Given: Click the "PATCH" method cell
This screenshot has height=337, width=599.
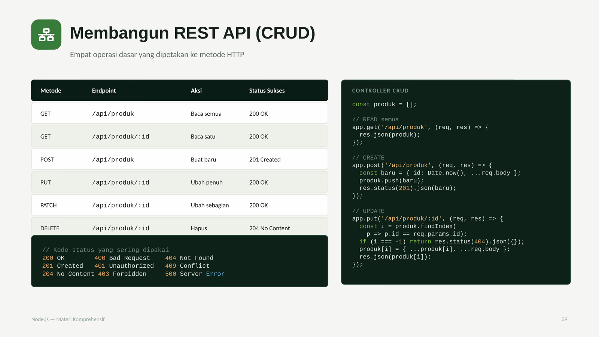Looking at the screenshot, I should (49, 205).
